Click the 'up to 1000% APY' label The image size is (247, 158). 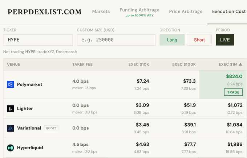(x=139, y=16)
